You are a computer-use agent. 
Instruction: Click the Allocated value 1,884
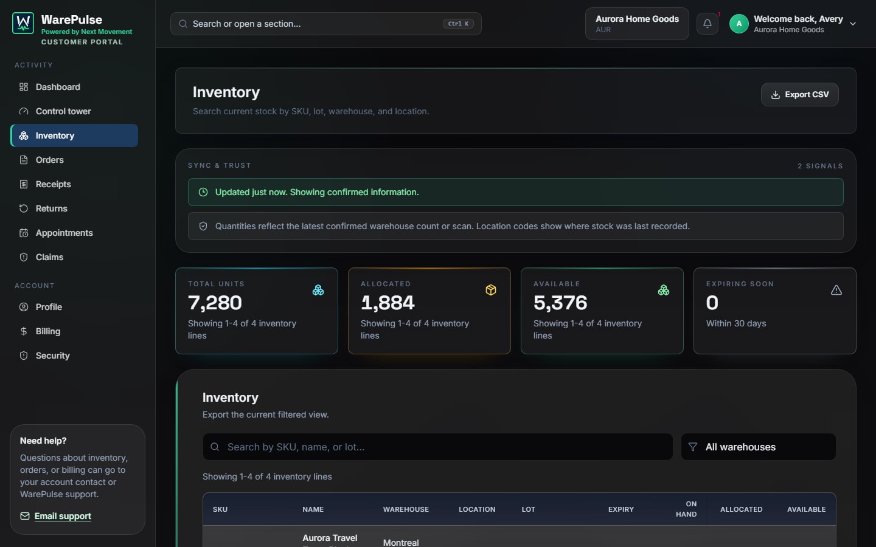click(388, 303)
